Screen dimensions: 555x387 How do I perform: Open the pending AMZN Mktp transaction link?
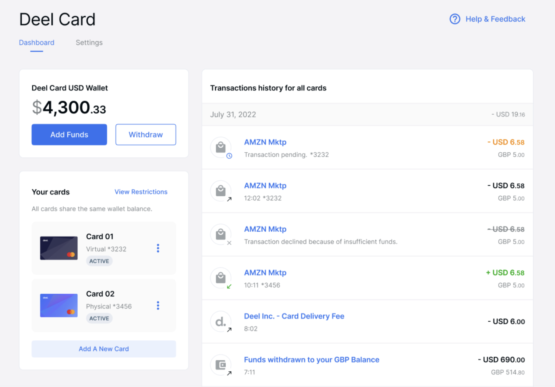click(x=265, y=142)
